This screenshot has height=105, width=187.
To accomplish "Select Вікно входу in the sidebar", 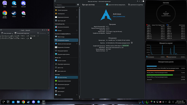I will coord(66,37).
